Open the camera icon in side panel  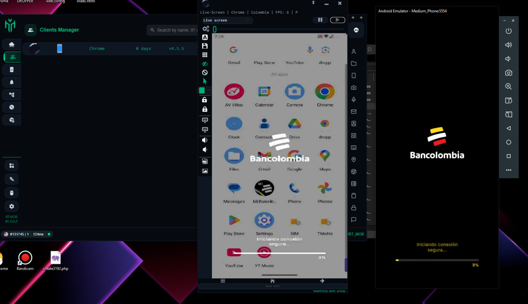354,87
